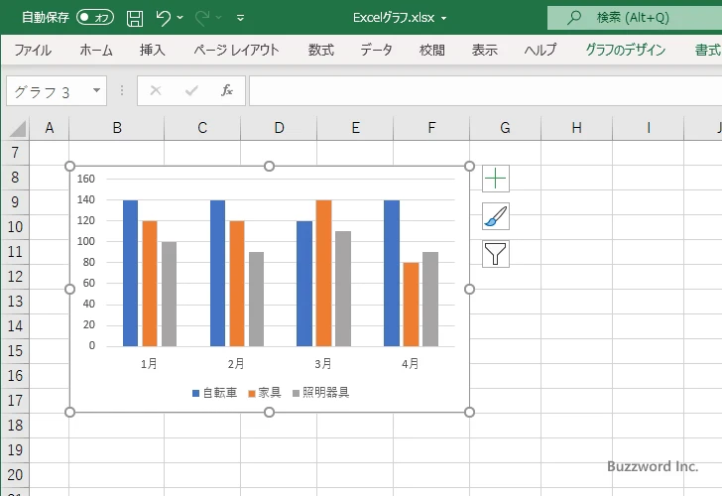Select column D header

click(279, 127)
